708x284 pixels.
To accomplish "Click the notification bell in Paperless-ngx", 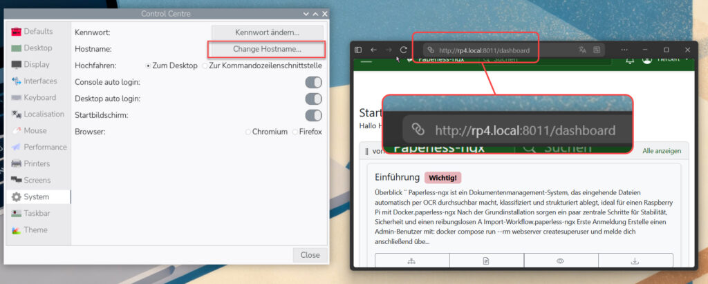I will (630, 61).
